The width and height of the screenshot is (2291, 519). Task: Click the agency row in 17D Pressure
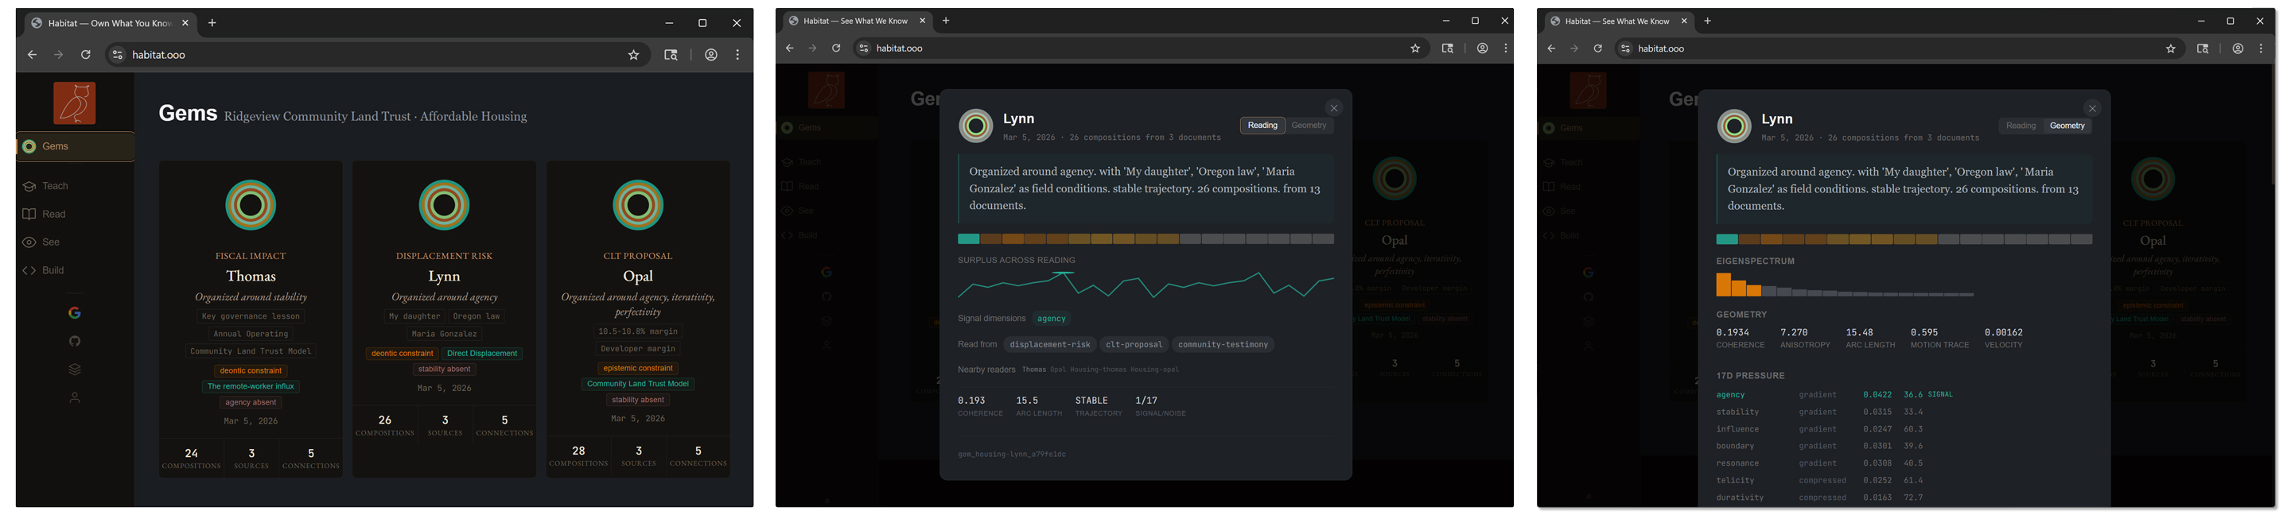click(x=1730, y=394)
